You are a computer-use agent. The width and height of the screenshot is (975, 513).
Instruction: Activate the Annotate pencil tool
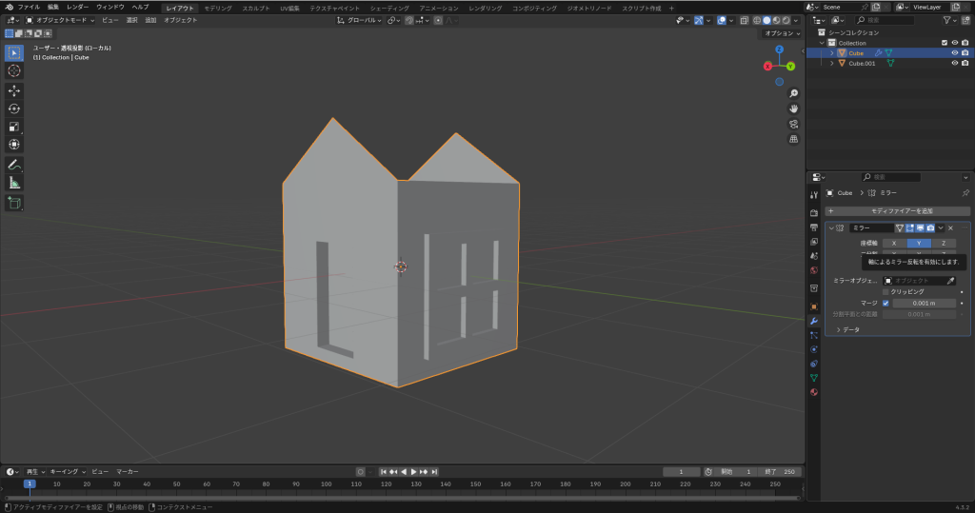tap(14, 165)
